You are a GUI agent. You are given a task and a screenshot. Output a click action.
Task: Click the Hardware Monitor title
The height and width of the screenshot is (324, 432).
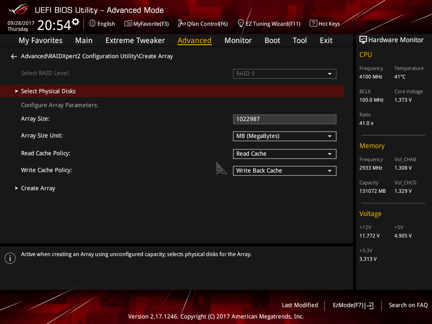tap(396, 40)
